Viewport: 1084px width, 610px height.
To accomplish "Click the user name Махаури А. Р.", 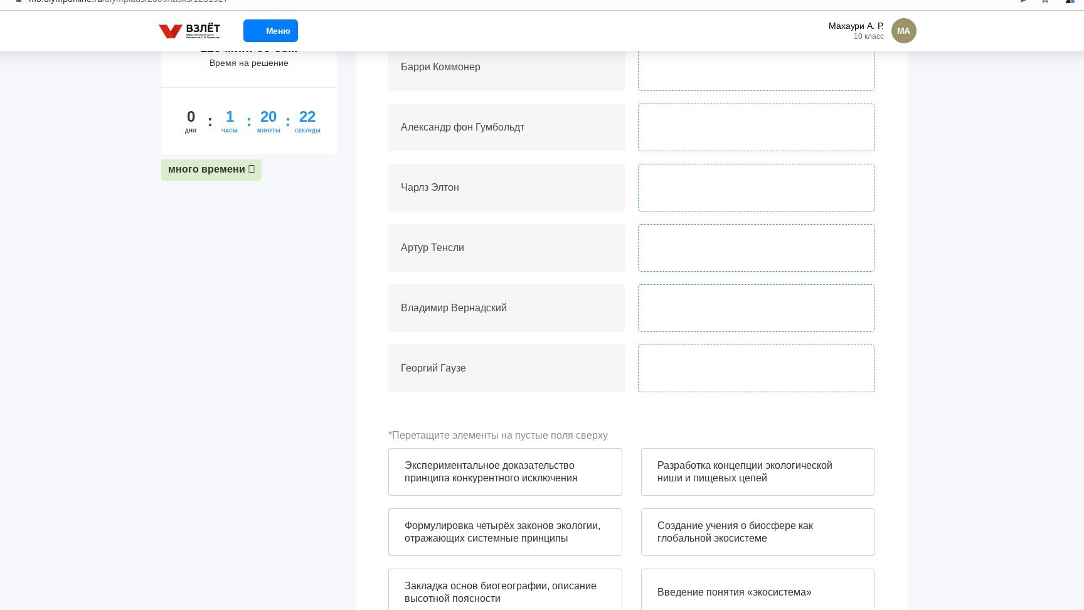I will 856,26.
